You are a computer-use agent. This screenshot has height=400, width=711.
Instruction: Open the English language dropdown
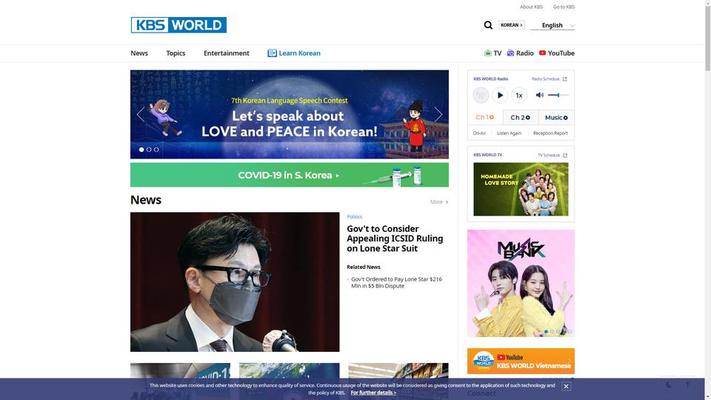coord(553,25)
